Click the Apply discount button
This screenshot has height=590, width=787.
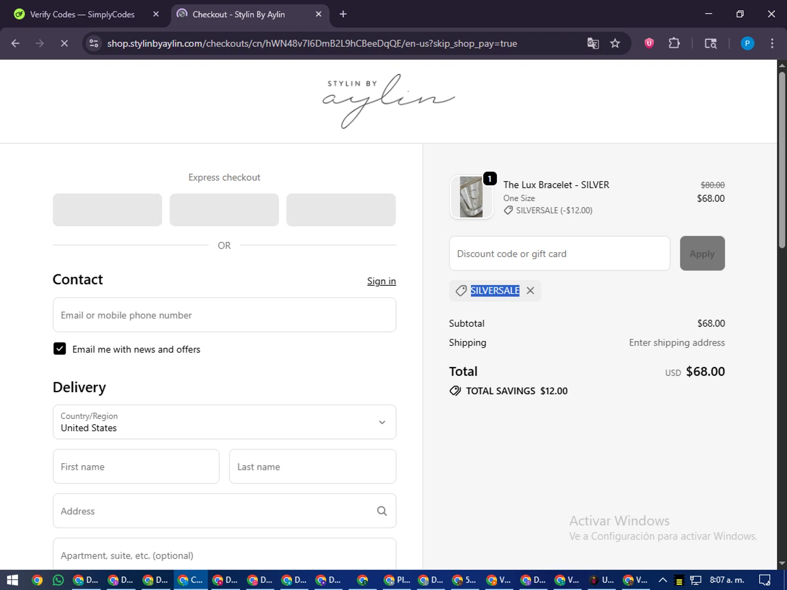point(702,253)
